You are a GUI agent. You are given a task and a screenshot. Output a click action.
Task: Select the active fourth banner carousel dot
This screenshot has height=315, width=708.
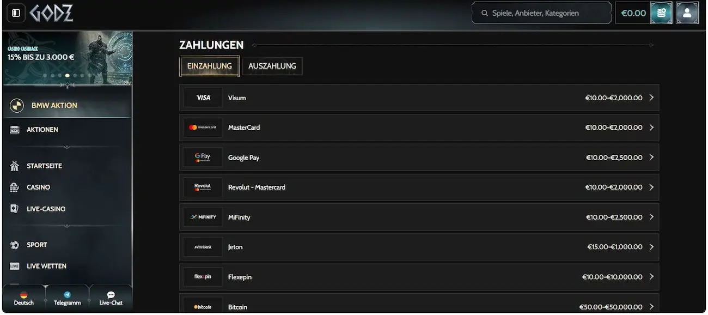67,76
